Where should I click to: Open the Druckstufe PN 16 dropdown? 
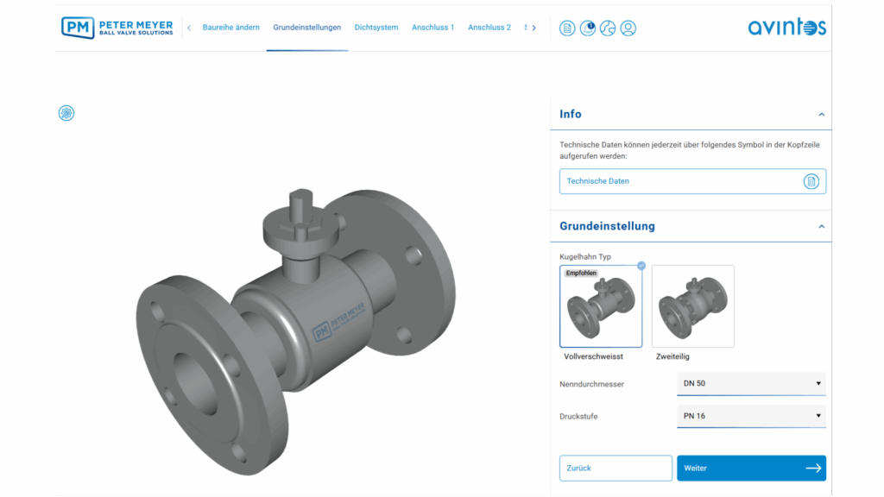751,416
